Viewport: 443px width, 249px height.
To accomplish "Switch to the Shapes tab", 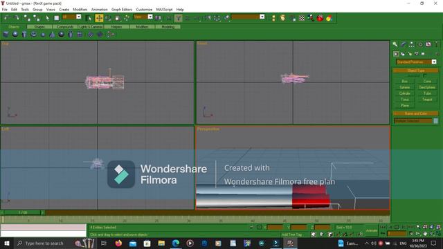I will 39,26.
